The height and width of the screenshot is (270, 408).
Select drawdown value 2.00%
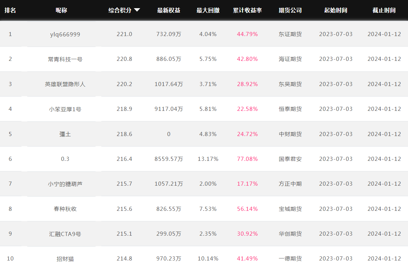[x=208, y=184]
